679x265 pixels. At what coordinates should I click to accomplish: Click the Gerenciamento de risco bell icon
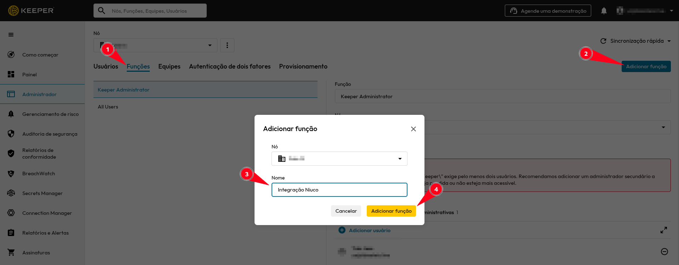coord(11,114)
